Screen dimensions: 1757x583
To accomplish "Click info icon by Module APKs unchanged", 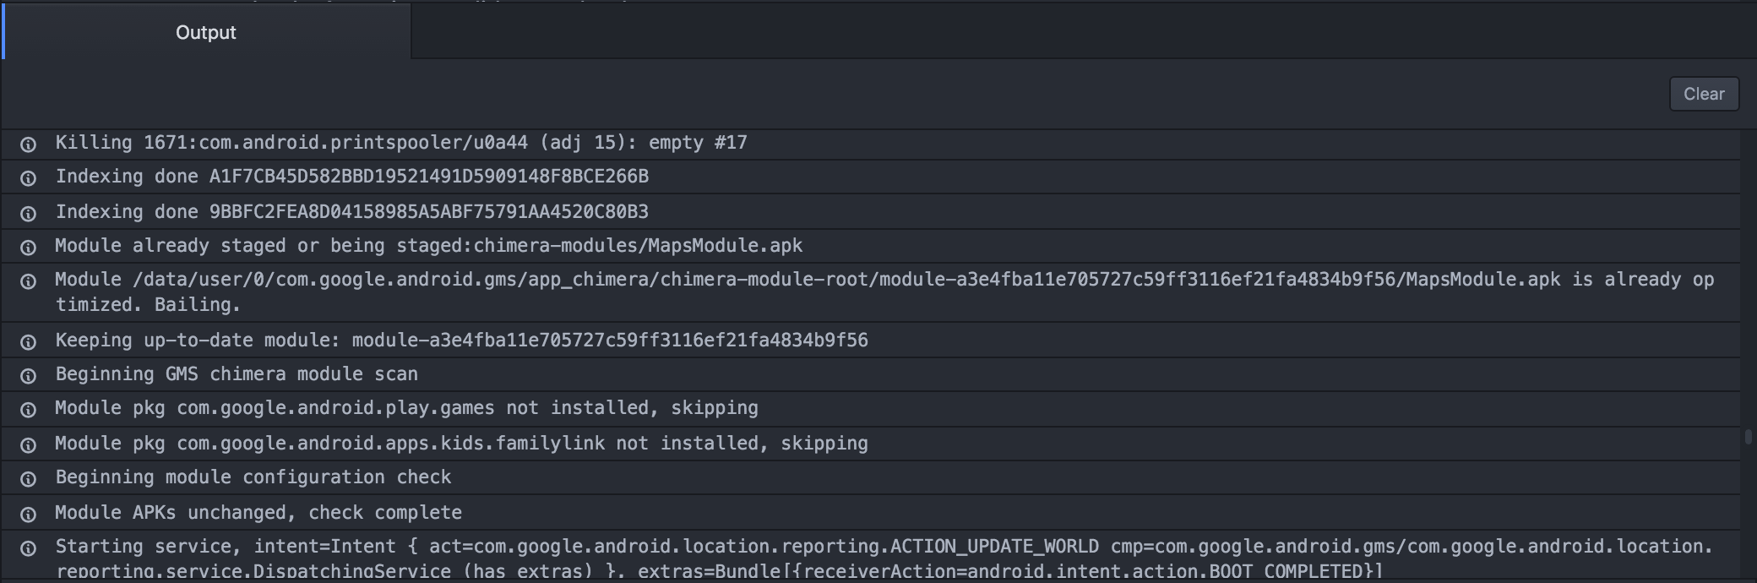I will [28, 515].
